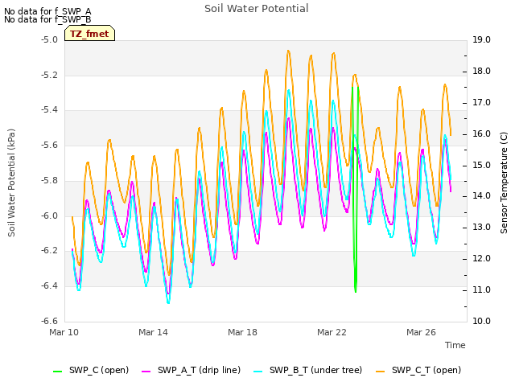
Task: Click the Mar 10 x-axis label
Action: coord(64,332)
